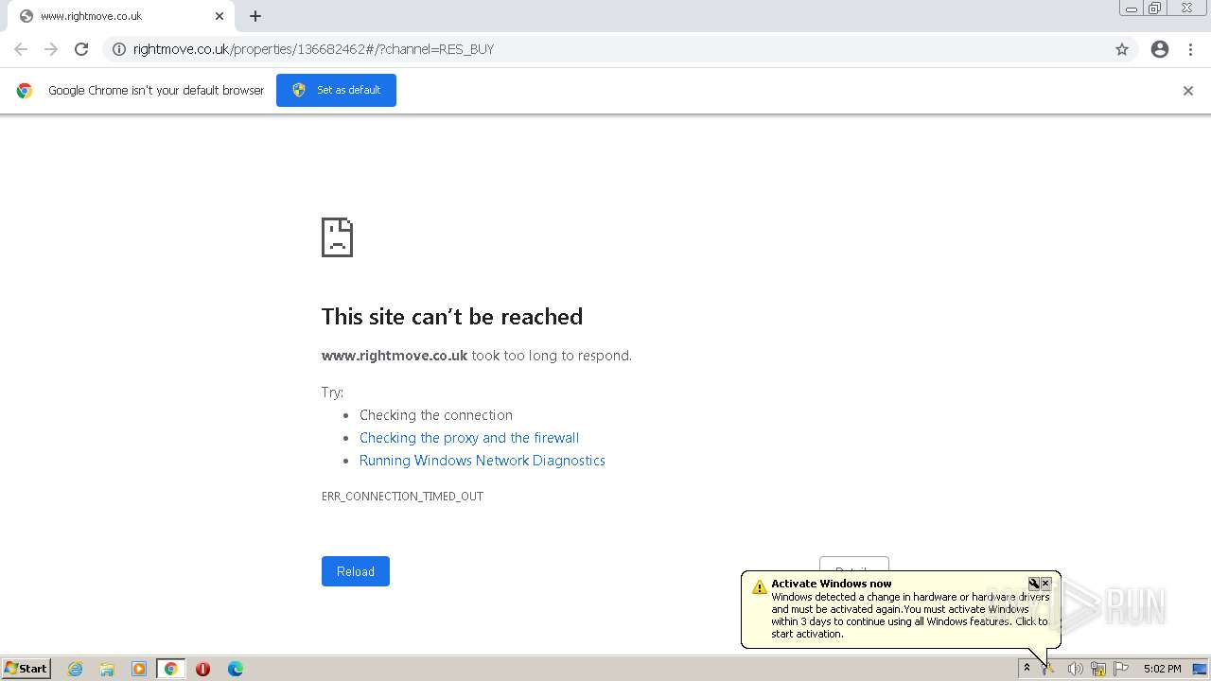Image resolution: width=1211 pixels, height=681 pixels.
Task: Launch Microsoft Edge from taskbar
Action: point(236,669)
